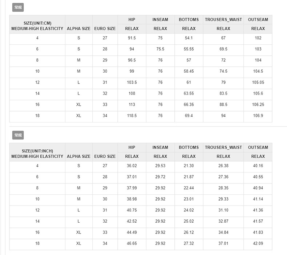Click the hip value 118.5
Image resolution: width=287 pixels, height=255 pixels.
(x=132, y=116)
